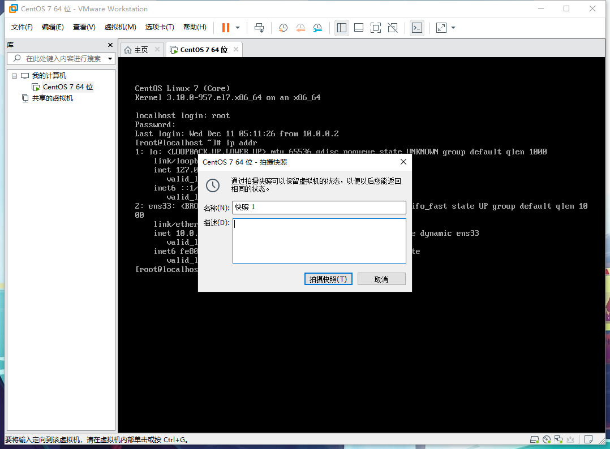Image resolution: width=610 pixels, height=449 pixels.
Task: Click the 拍摄快照(T) button
Action: coord(328,279)
